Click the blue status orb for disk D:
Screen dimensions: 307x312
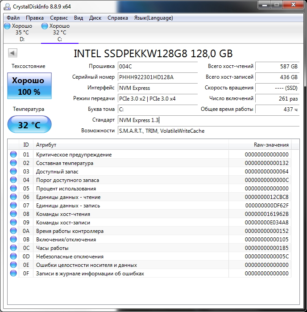point(7,26)
